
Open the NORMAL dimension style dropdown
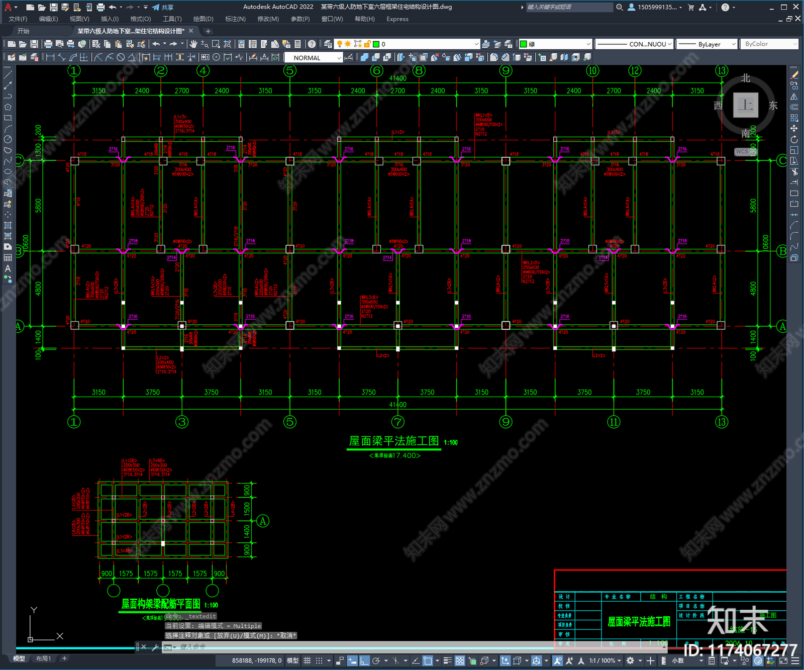(x=314, y=58)
